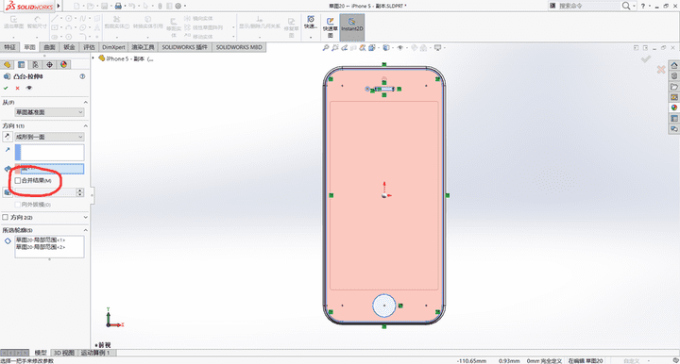Open help for 凸台-拉伸 feature

coord(82,76)
